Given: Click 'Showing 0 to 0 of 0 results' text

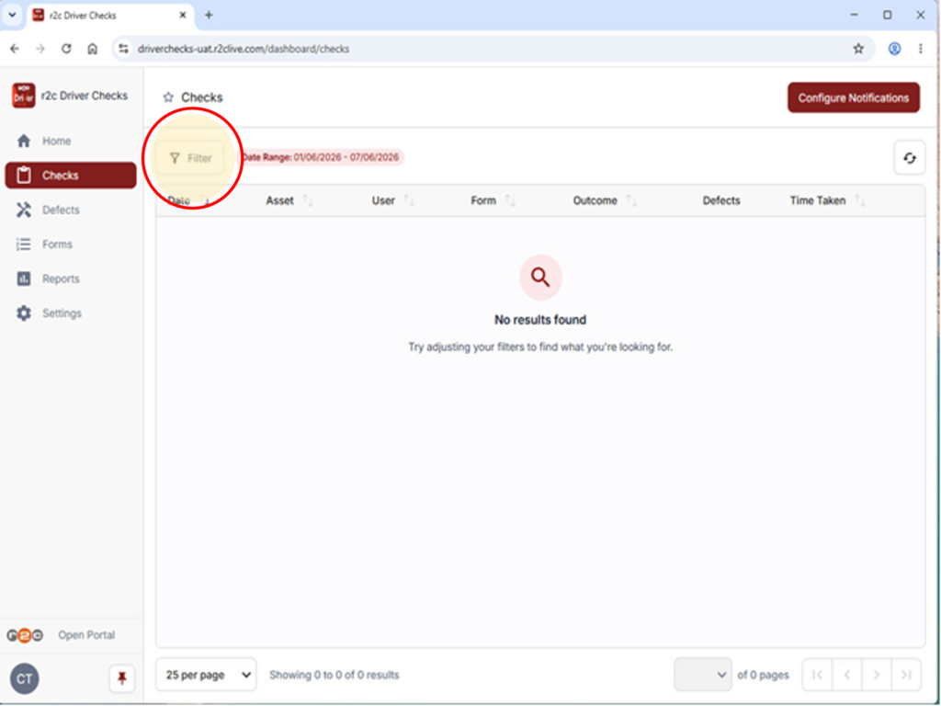Looking at the screenshot, I should coord(334,675).
